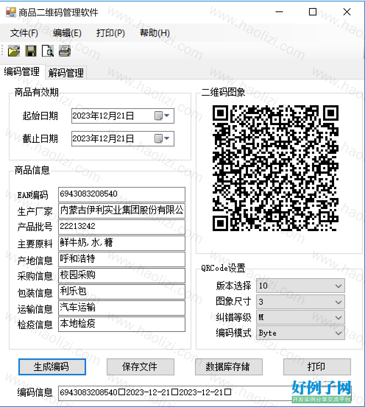Click the print preview toolbar icon
The width and height of the screenshot is (365, 407).
pyautogui.click(x=48, y=51)
